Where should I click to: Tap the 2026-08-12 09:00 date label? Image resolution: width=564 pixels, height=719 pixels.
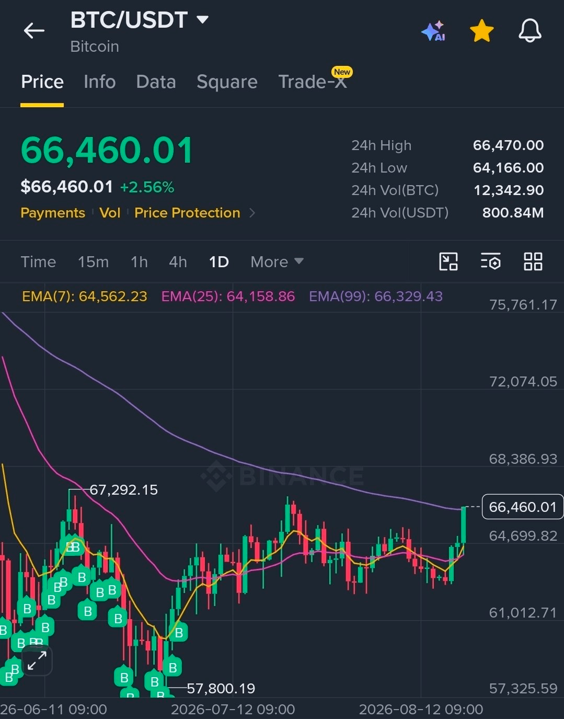(x=421, y=710)
